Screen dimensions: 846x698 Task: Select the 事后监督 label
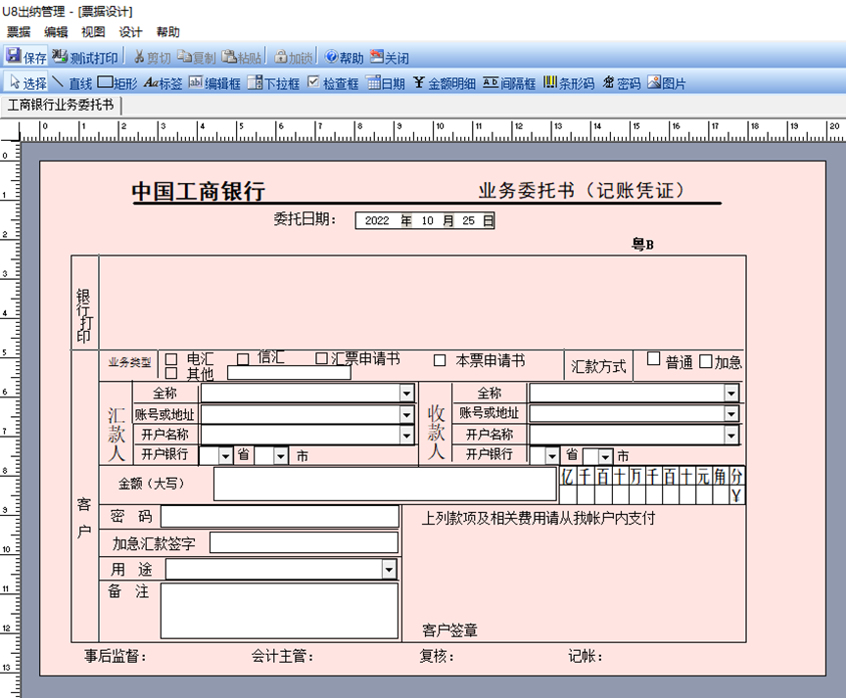115,657
